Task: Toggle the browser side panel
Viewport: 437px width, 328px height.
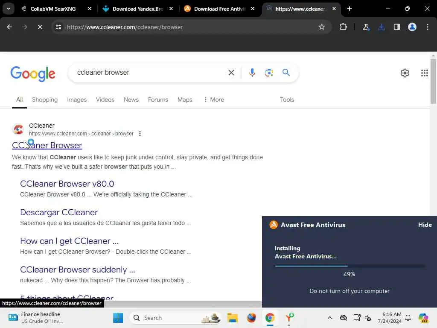Action: 396,27
